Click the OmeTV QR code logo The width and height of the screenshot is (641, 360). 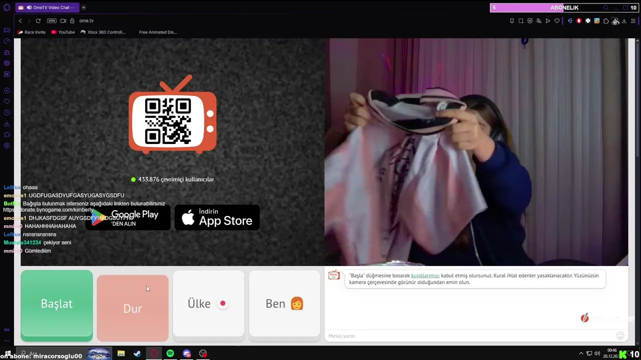pos(173,114)
